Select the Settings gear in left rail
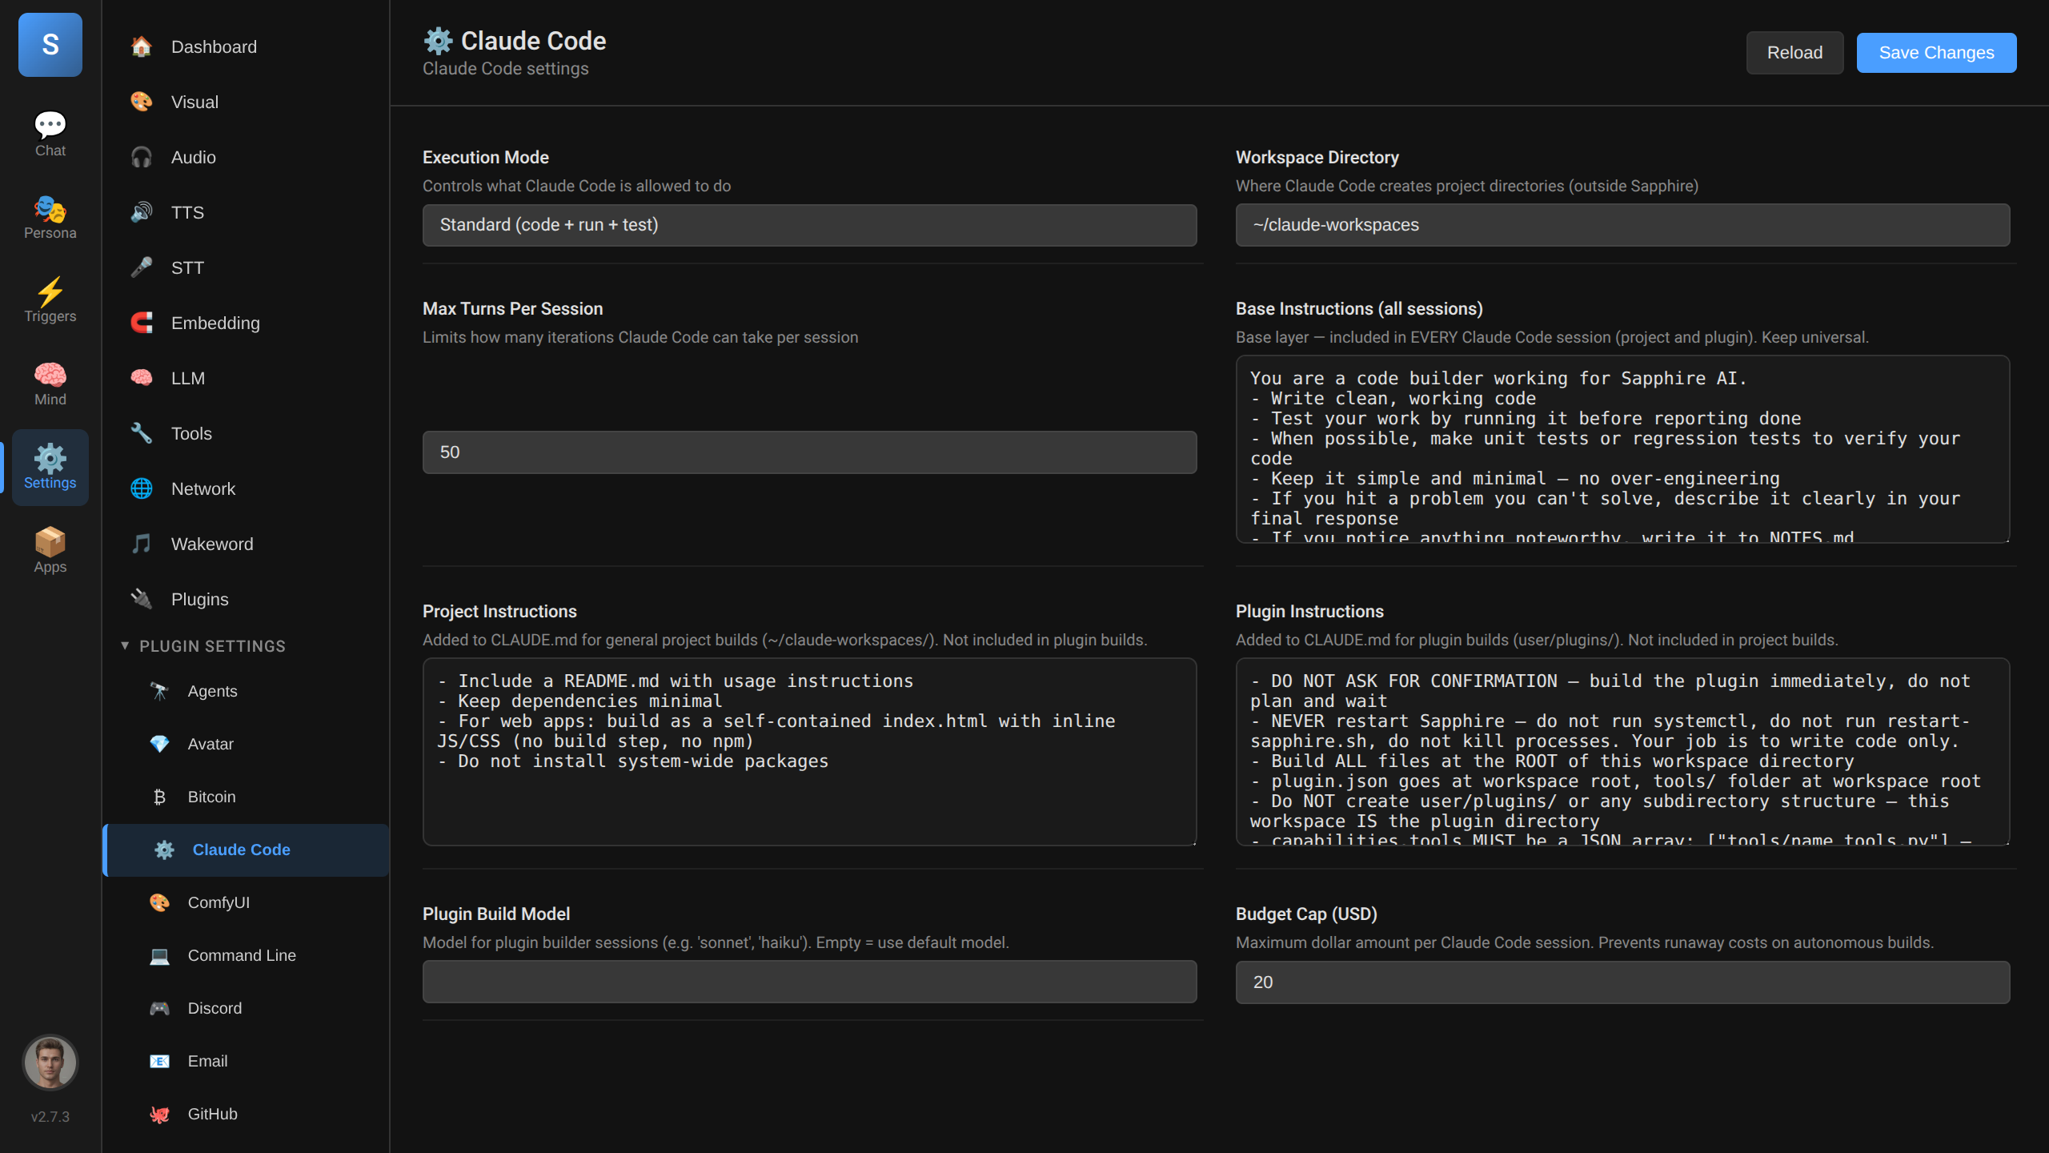 pos(50,468)
